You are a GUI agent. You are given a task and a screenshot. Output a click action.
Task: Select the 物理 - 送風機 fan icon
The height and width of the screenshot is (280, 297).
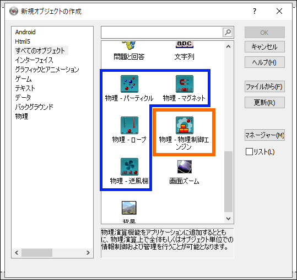pos(129,167)
